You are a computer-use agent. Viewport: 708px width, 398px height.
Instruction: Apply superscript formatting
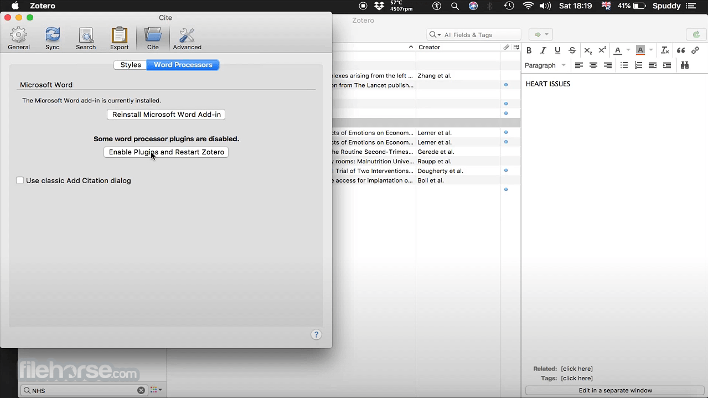(602, 50)
